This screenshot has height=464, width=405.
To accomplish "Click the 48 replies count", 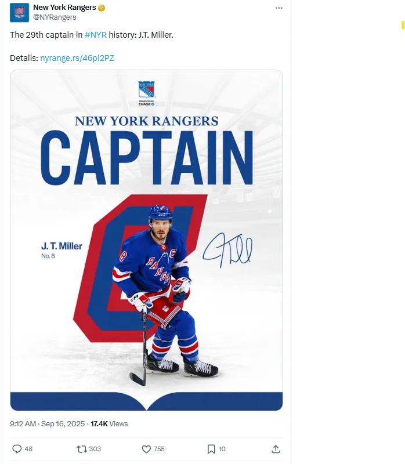I will click(28, 449).
